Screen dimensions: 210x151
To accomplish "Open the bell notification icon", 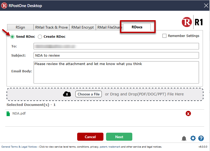I will coord(184,138).
